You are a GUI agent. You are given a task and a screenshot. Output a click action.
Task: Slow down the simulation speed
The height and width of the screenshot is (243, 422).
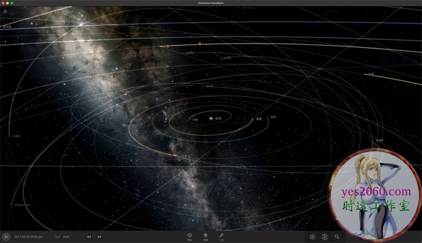coord(89,237)
